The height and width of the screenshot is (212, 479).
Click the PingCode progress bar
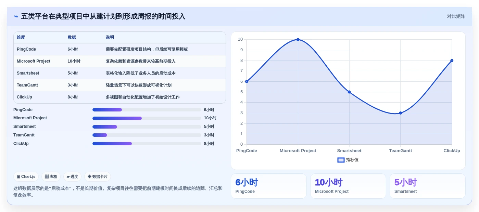[147, 110]
